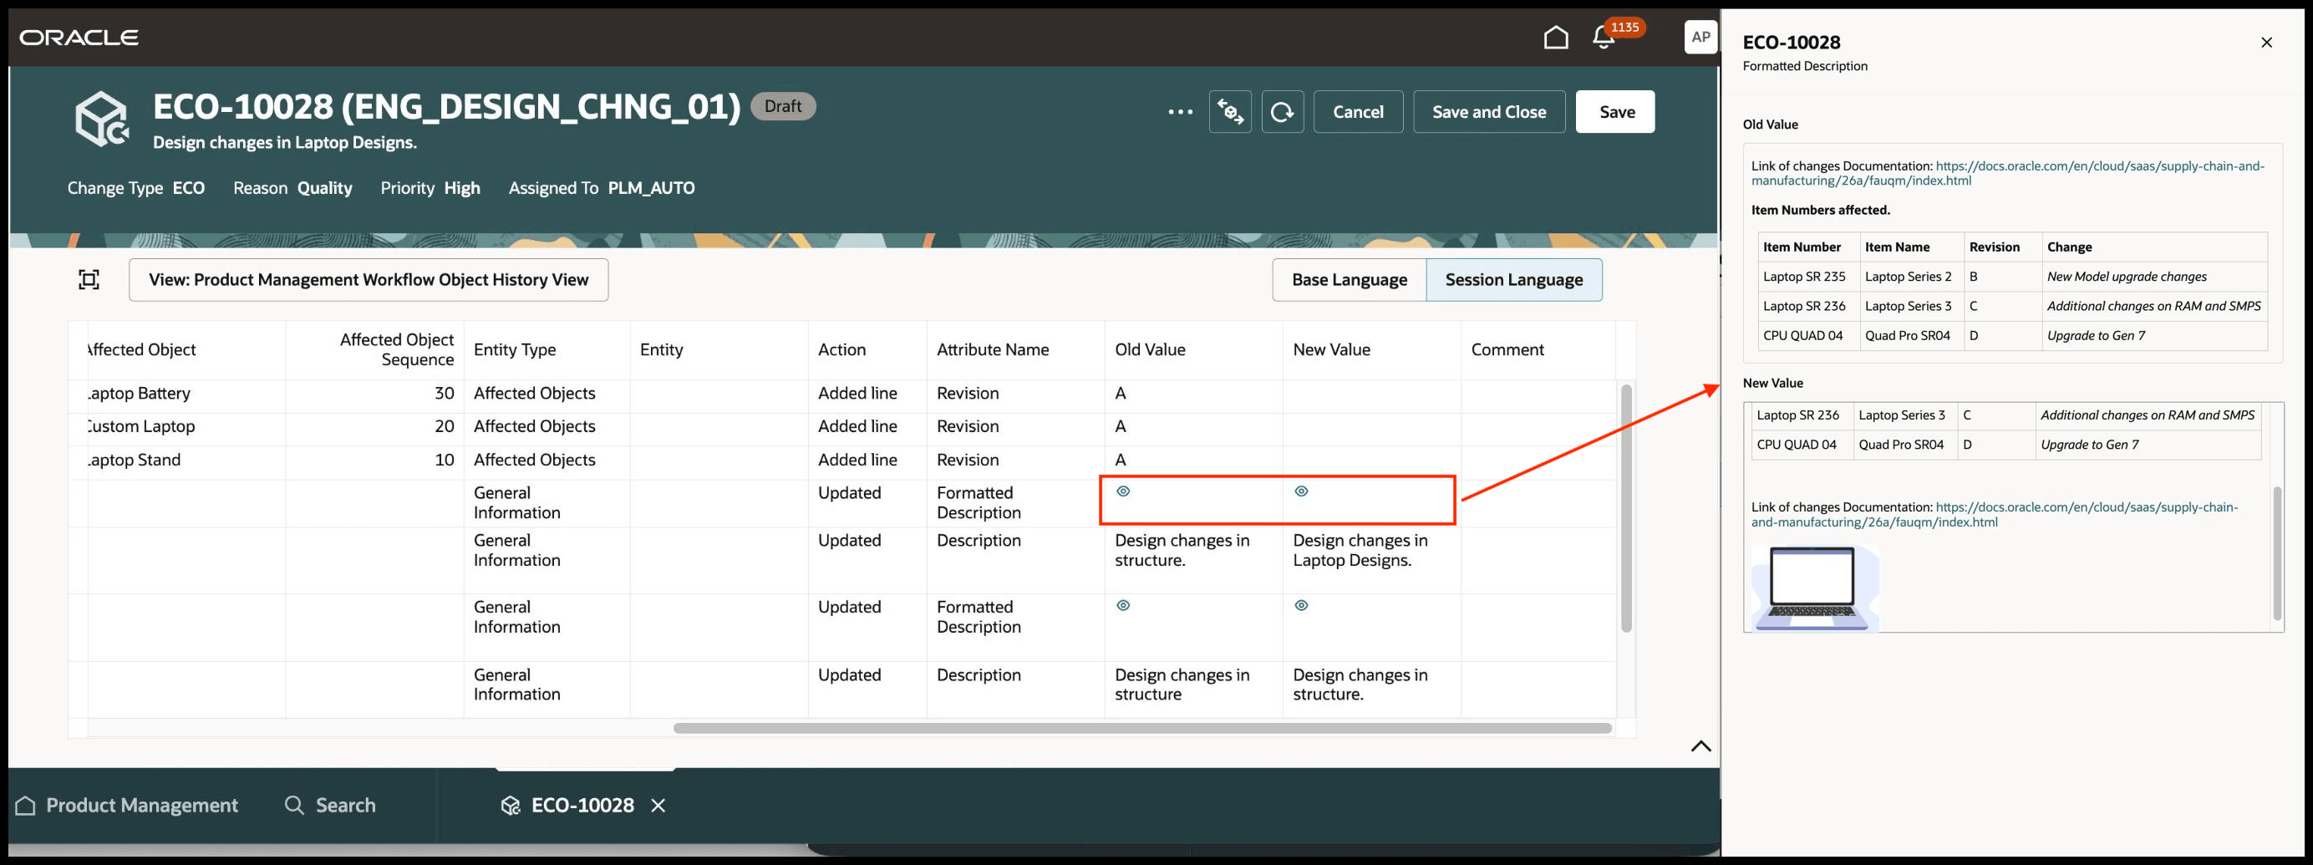Screen dimensions: 2313x865
Task: Click the refresh icon in the header
Action: [1282, 112]
